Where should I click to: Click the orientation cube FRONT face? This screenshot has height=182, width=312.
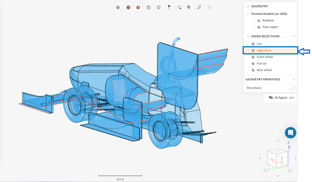pyautogui.click(x=282, y=158)
